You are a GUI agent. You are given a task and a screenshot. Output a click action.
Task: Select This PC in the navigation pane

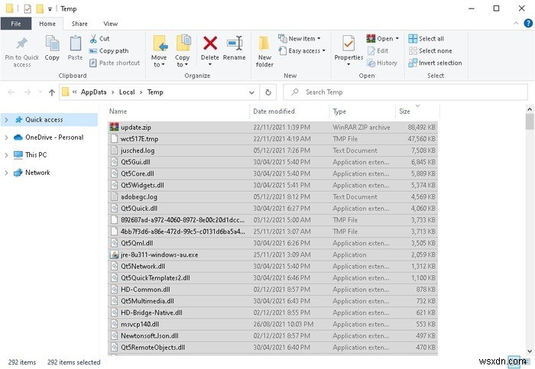point(36,155)
